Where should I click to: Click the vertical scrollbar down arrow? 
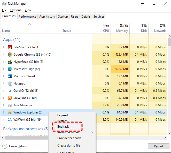[169, 133]
